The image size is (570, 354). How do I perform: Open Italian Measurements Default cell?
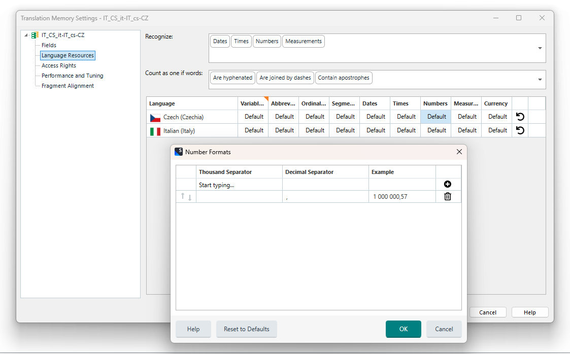[466, 130]
